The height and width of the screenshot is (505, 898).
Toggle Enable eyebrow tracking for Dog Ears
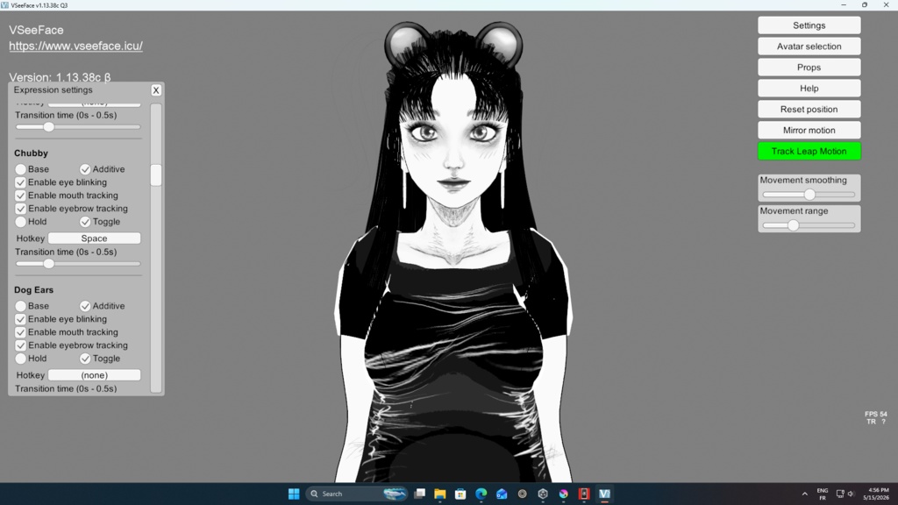tap(21, 345)
